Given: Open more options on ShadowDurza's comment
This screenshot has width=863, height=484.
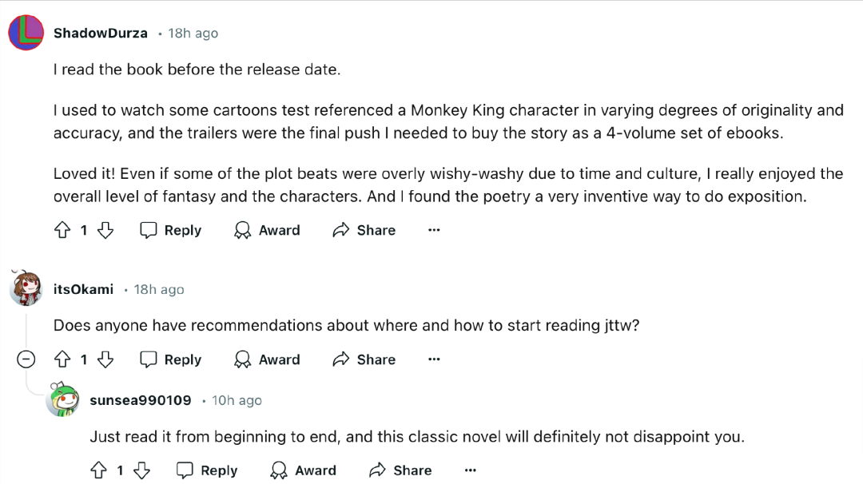Looking at the screenshot, I should click(434, 230).
